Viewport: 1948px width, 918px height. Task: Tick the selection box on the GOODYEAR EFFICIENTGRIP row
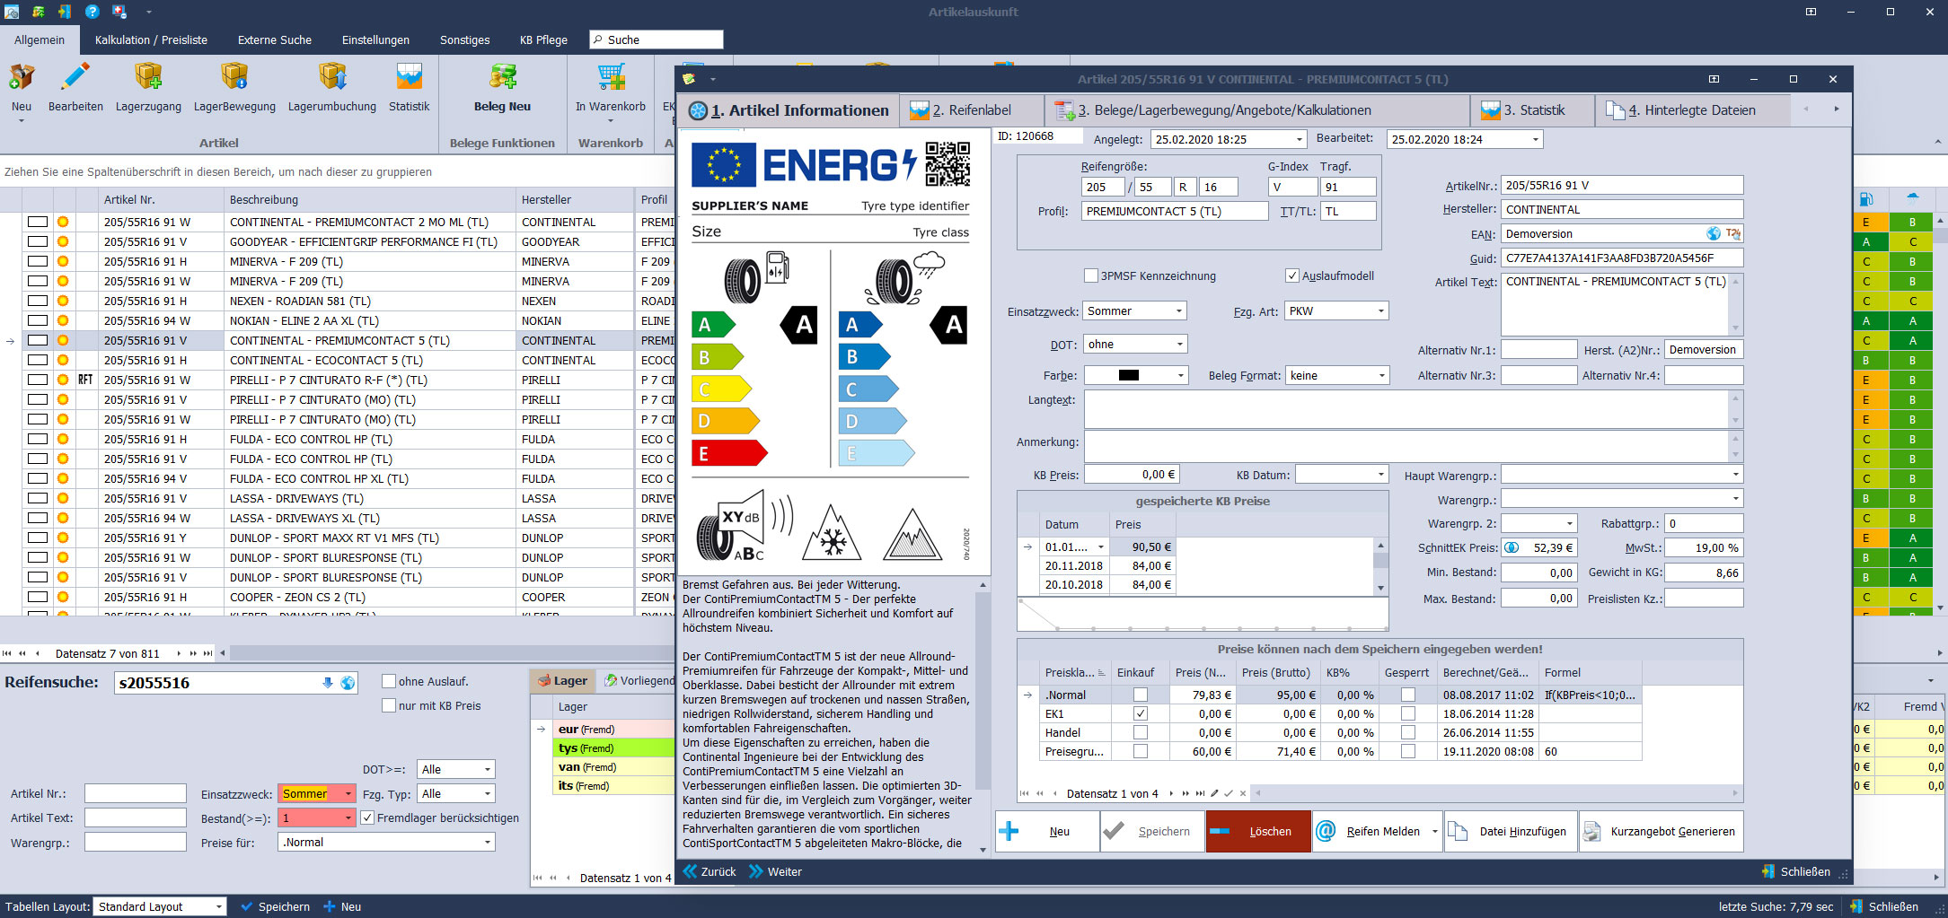37,241
